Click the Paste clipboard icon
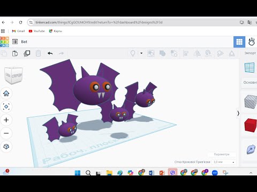 tap(15, 53)
